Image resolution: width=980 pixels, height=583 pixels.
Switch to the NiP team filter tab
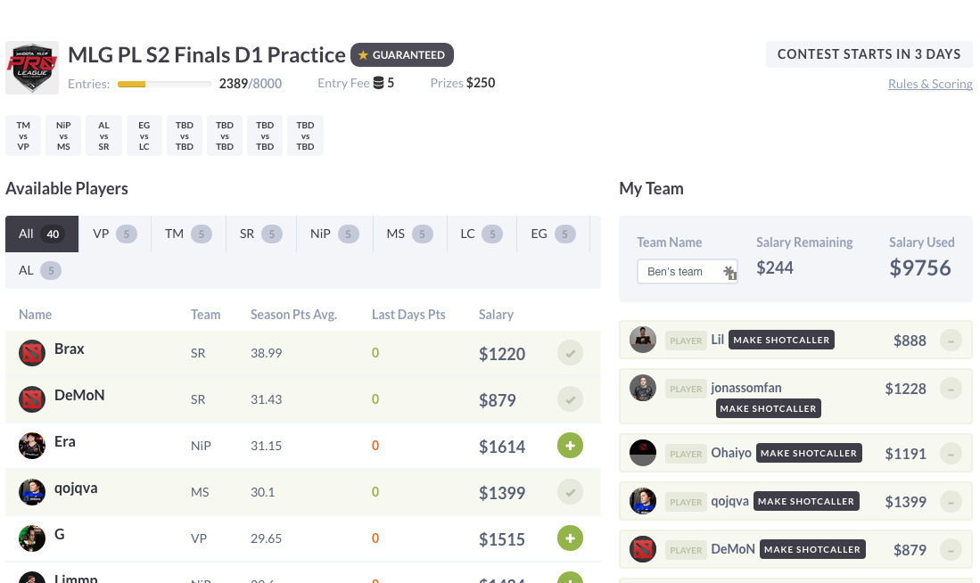[x=334, y=234]
